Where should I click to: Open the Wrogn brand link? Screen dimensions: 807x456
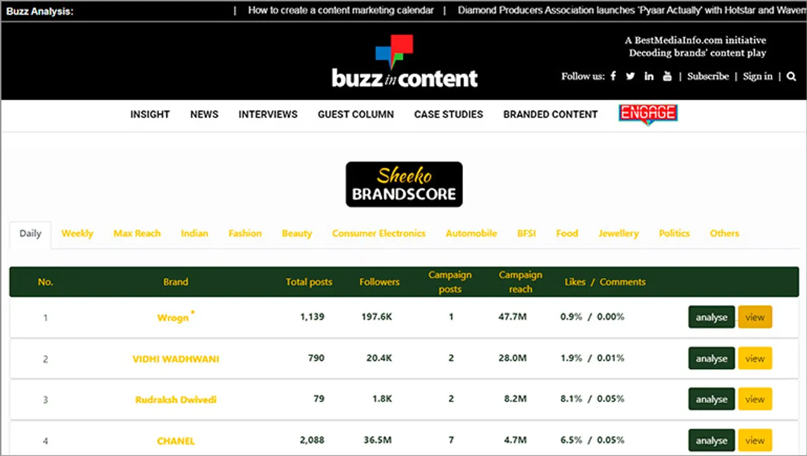(173, 317)
